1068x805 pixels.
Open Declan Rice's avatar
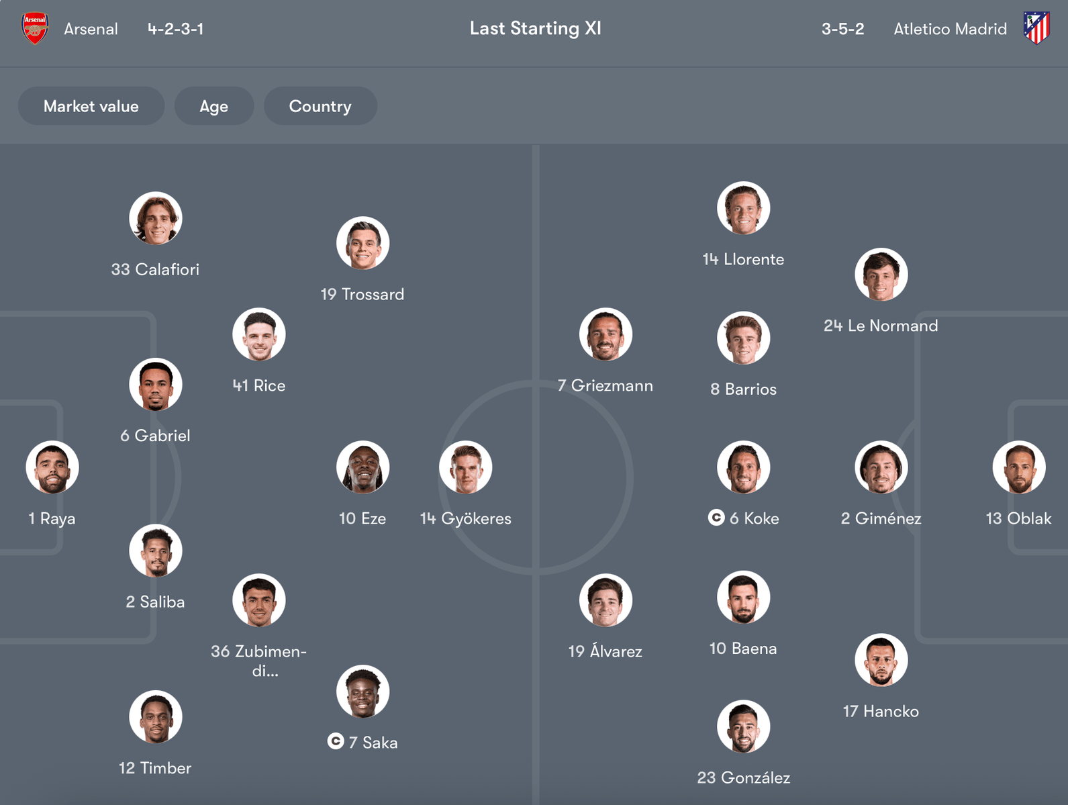pyautogui.click(x=259, y=334)
